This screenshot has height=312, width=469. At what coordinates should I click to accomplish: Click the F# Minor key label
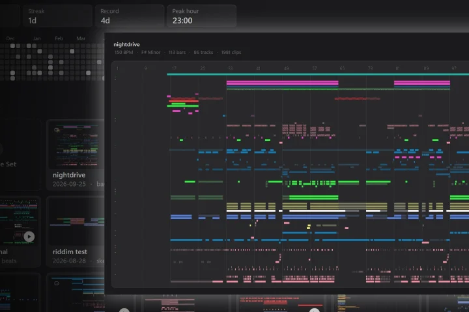point(150,52)
